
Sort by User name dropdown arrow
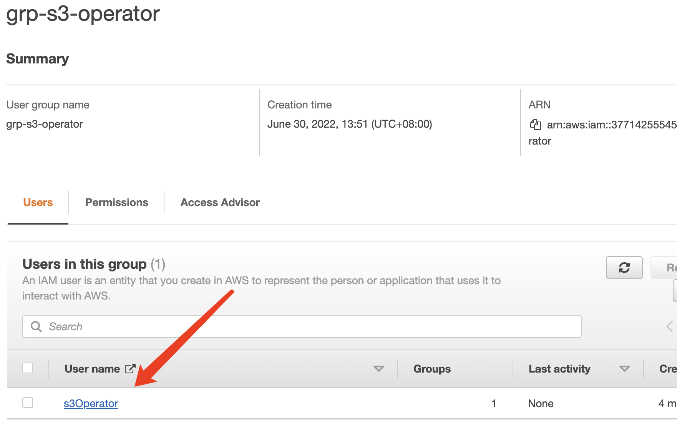(x=378, y=369)
